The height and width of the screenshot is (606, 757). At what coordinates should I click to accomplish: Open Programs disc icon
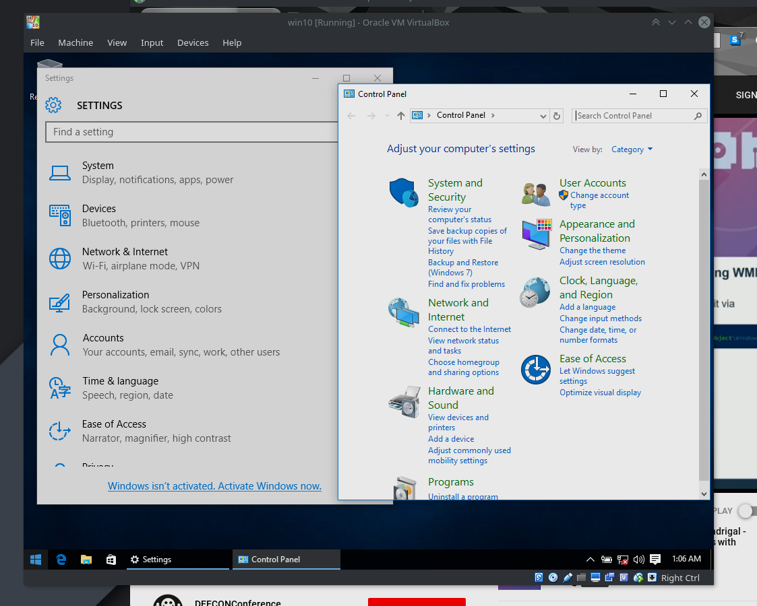click(405, 488)
